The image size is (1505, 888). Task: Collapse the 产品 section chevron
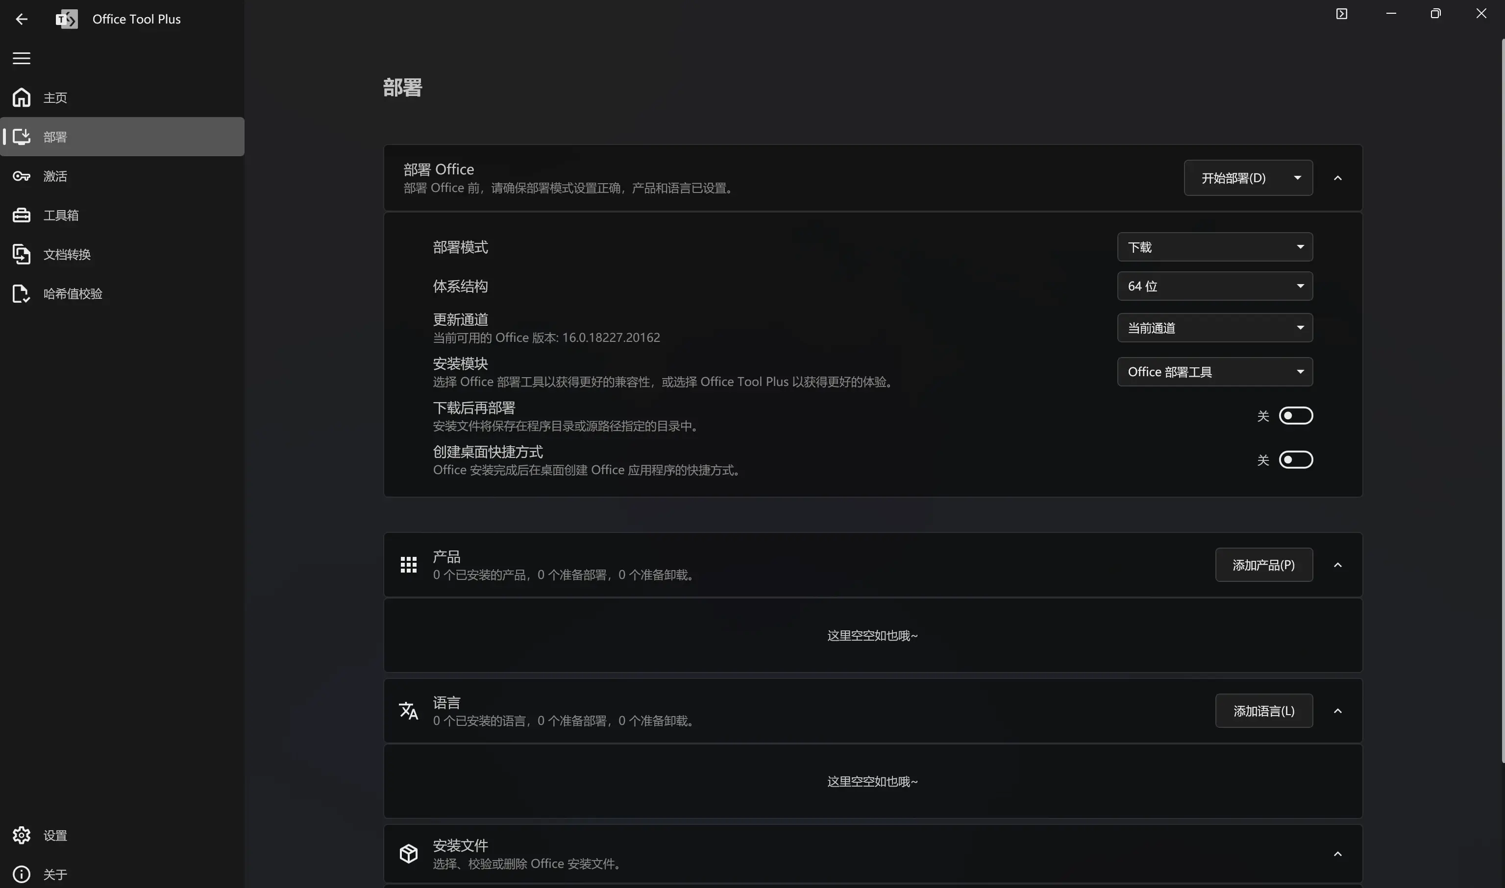tap(1337, 565)
